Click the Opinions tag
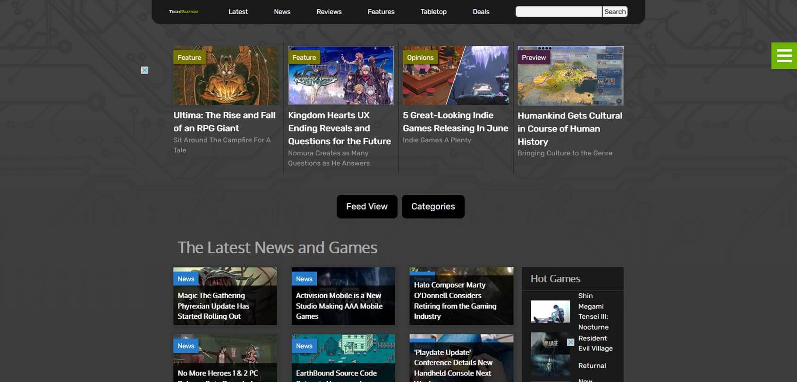The height and width of the screenshot is (382, 797). click(420, 58)
